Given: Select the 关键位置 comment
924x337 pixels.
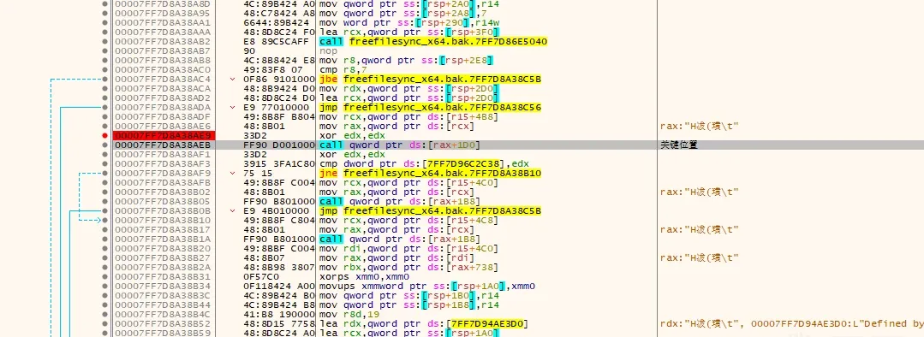Looking at the screenshot, I should pyautogui.click(x=679, y=145).
